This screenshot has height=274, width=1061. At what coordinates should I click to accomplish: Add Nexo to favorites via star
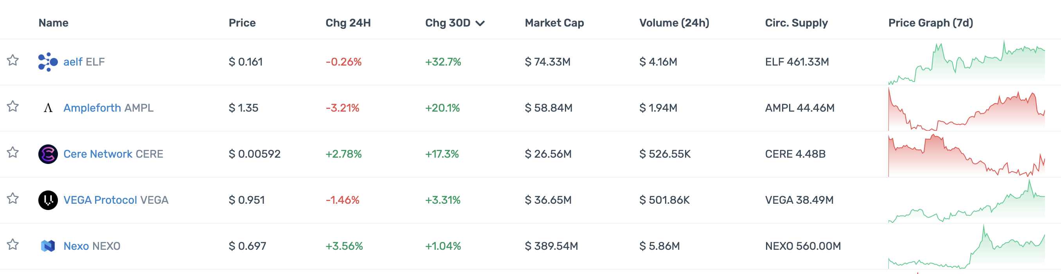[13, 244]
